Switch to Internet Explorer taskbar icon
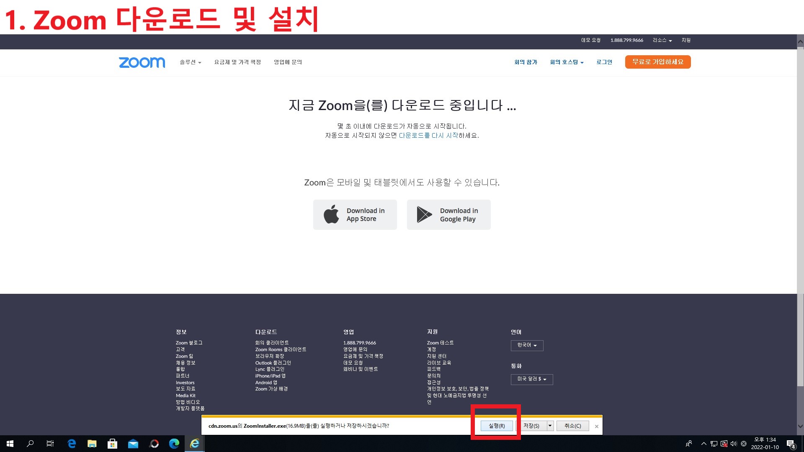This screenshot has height=452, width=804. click(195, 444)
